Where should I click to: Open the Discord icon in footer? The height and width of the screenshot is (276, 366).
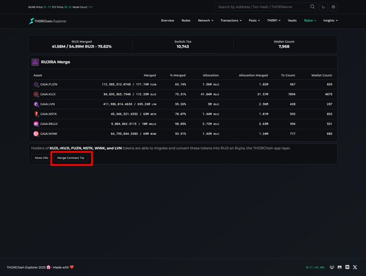(x=340, y=267)
